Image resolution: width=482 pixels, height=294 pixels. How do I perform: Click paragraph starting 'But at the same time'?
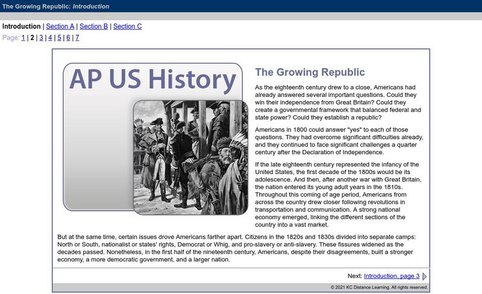point(236,248)
